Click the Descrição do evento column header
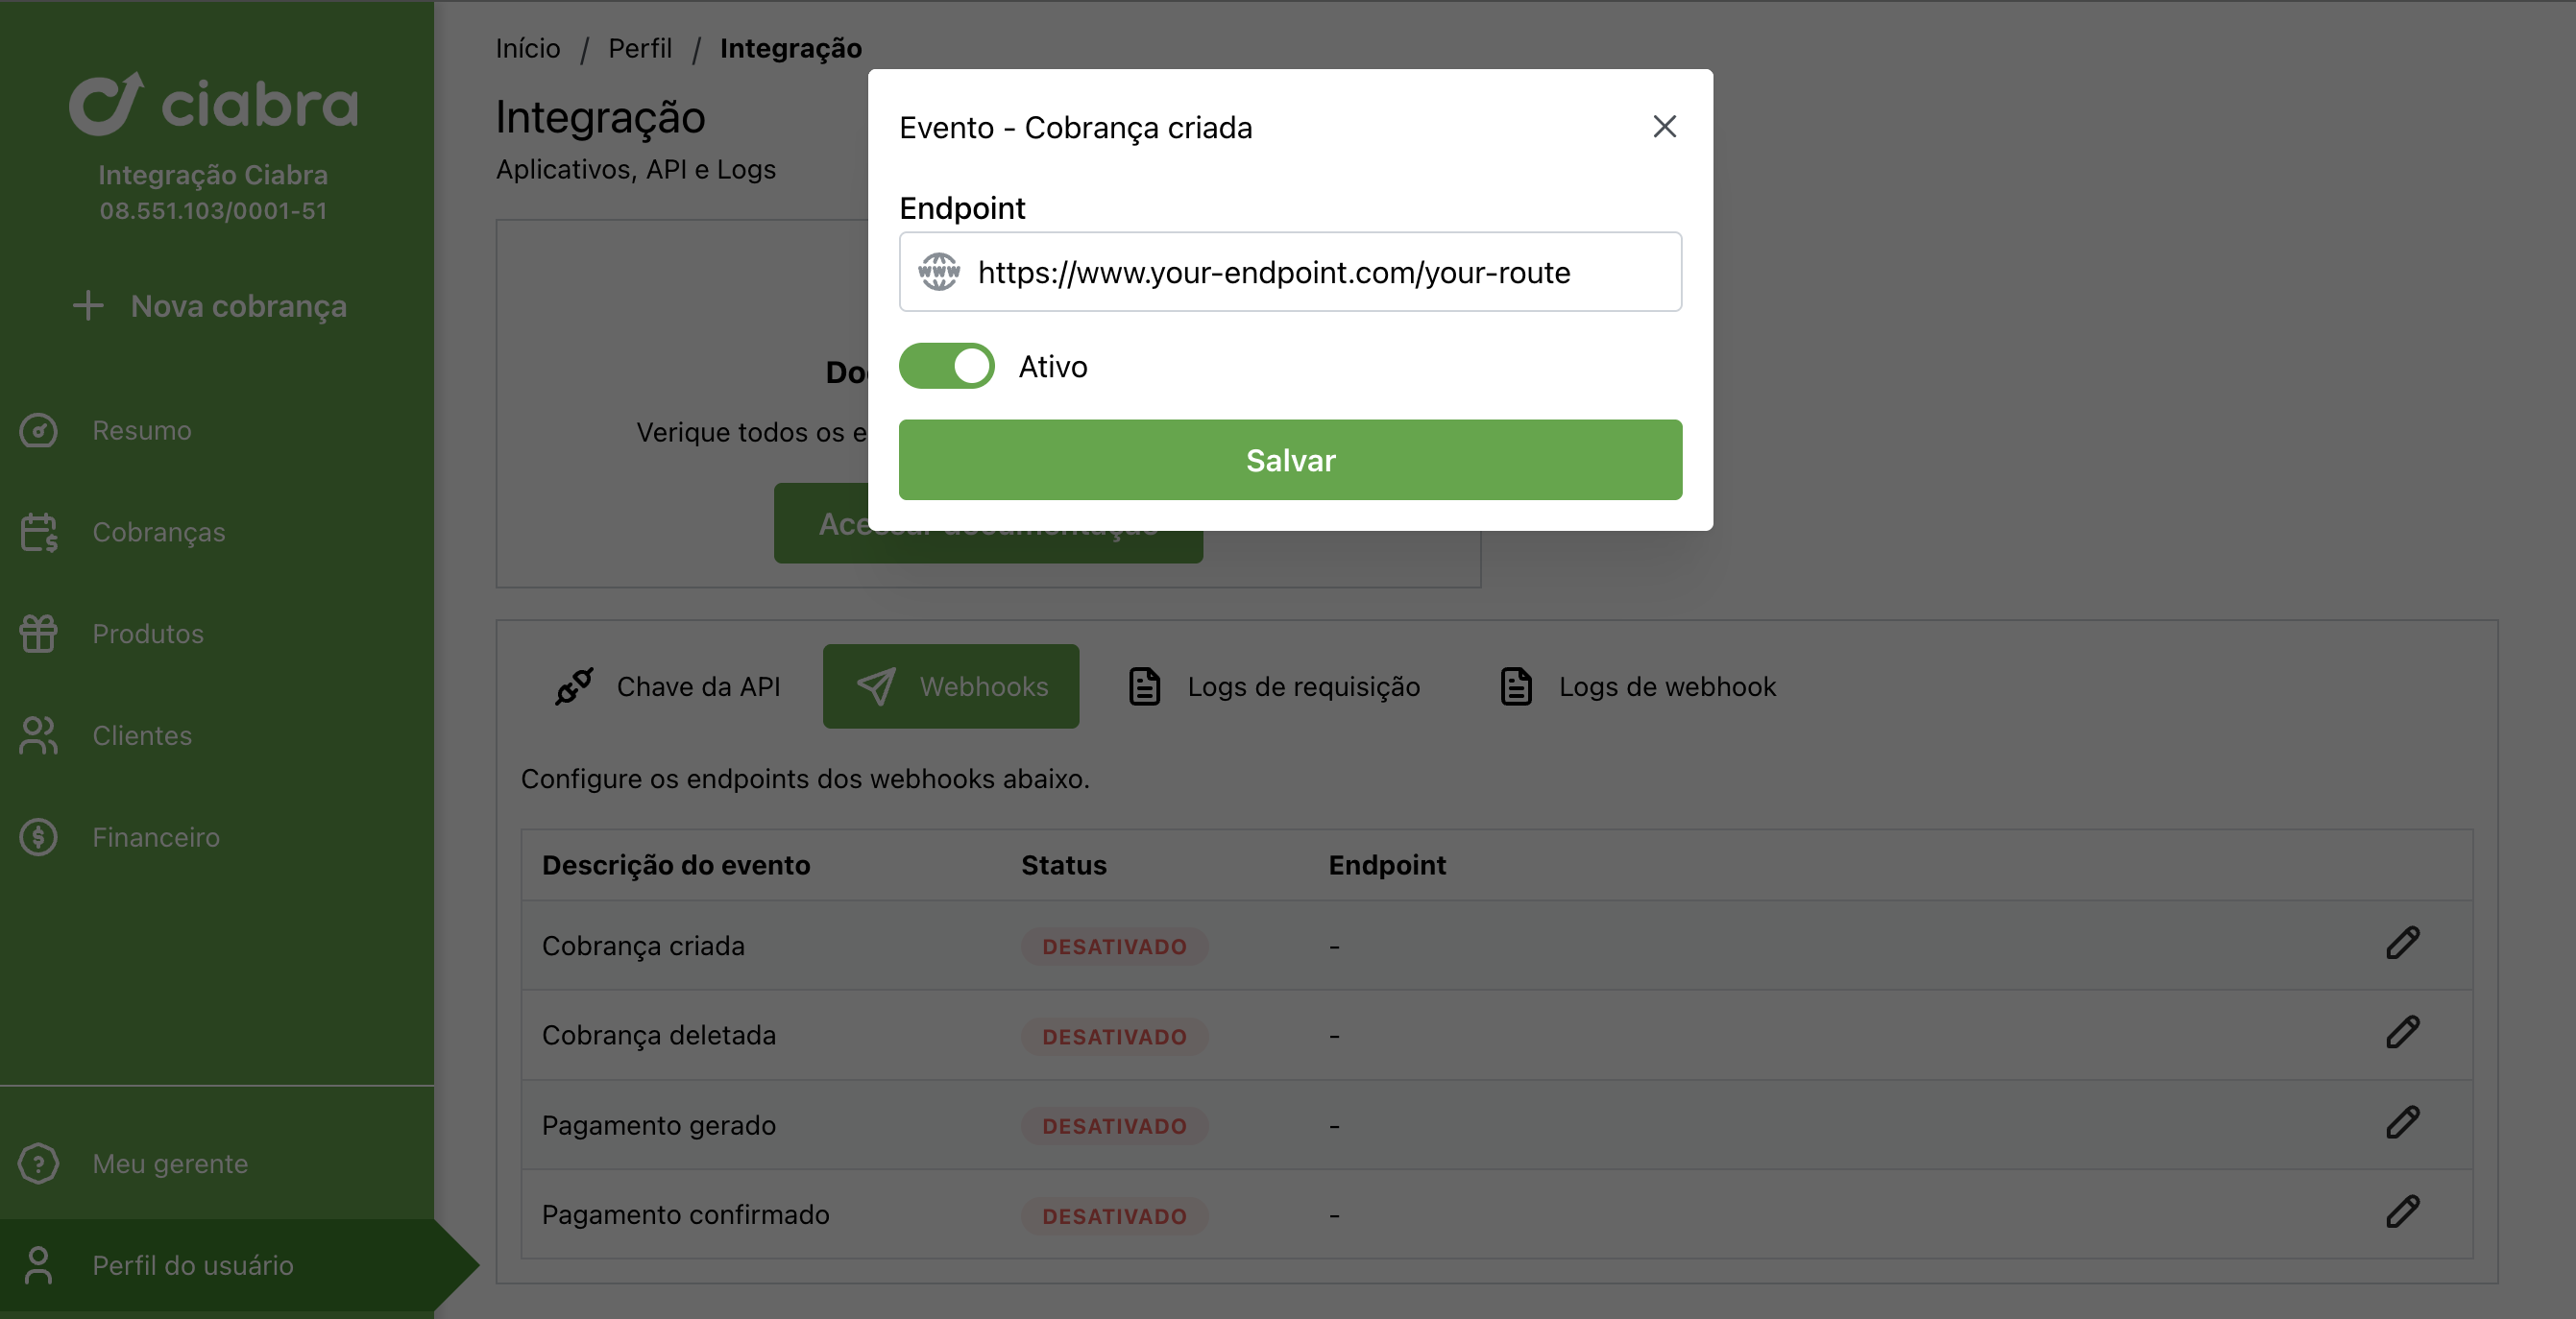The height and width of the screenshot is (1319, 2576). pyautogui.click(x=676, y=864)
